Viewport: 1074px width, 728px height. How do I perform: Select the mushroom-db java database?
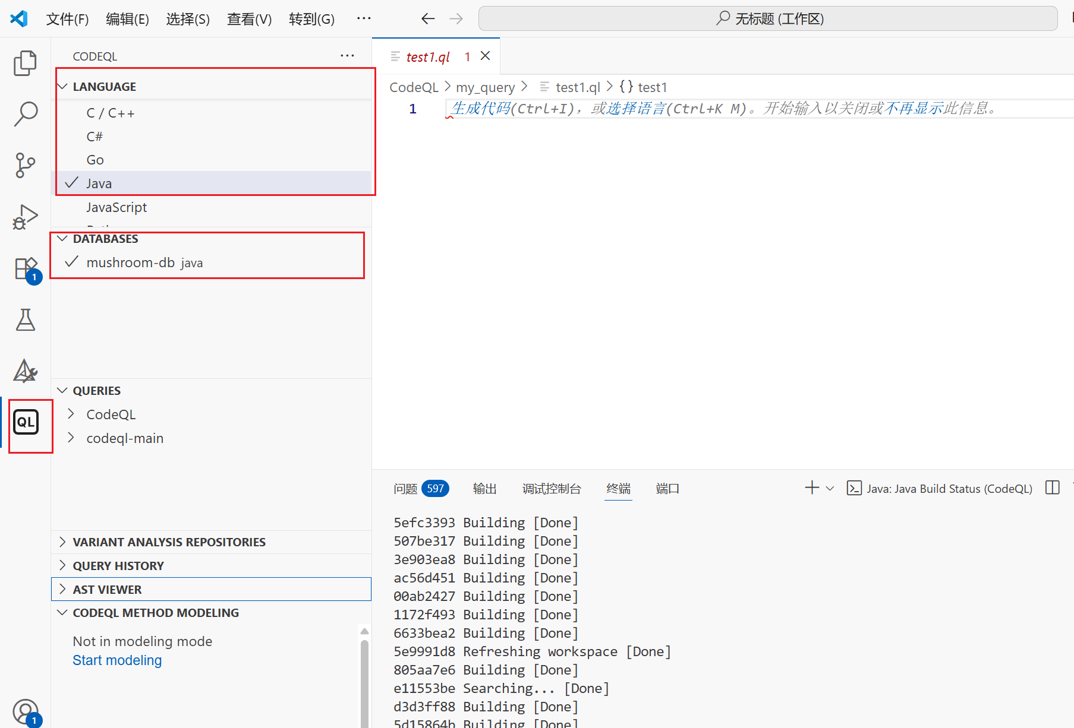144,262
